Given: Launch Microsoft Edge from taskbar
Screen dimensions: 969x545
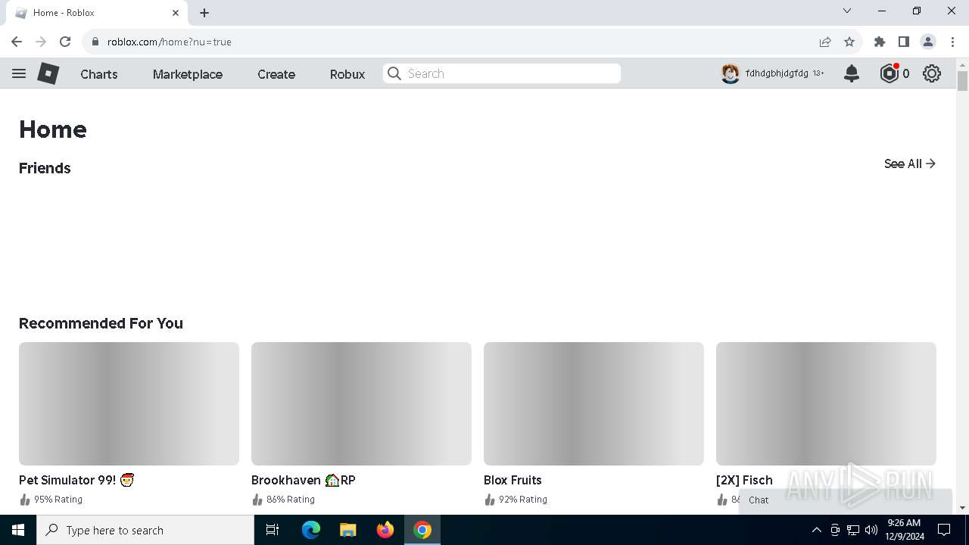Looking at the screenshot, I should point(311,530).
